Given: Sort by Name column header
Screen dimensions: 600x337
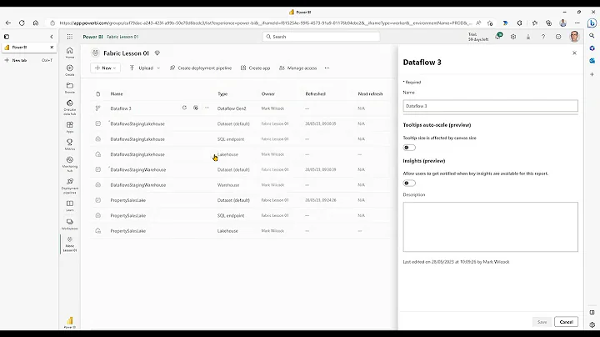Looking at the screenshot, I should (117, 93).
